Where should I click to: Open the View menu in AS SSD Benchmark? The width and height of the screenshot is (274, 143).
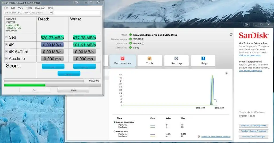[21, 8]
